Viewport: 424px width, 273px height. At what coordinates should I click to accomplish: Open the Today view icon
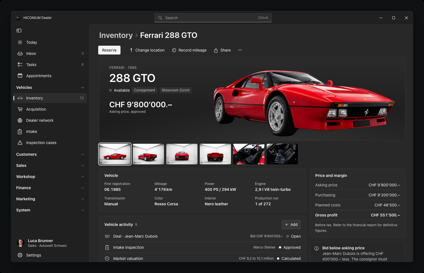(20, 42)
